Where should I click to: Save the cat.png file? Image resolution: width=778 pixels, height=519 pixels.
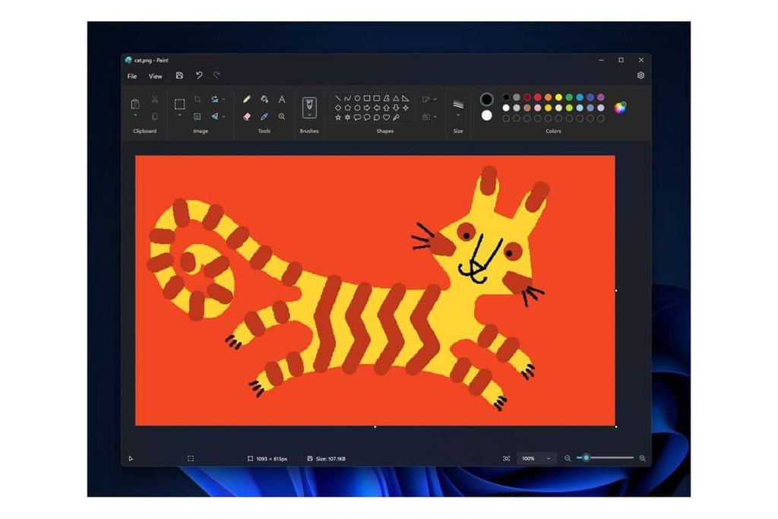[x=179, y=76]
